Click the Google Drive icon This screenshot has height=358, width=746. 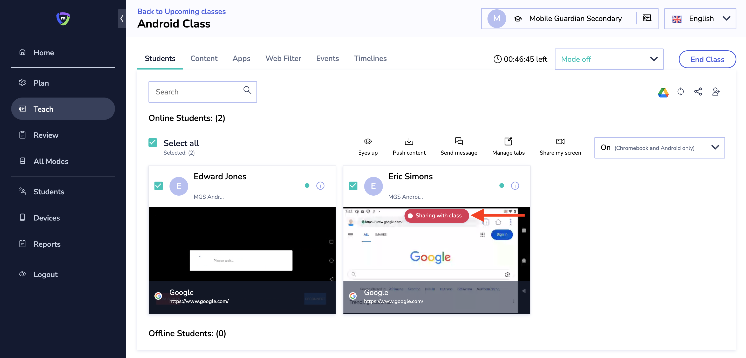point(663,92)
